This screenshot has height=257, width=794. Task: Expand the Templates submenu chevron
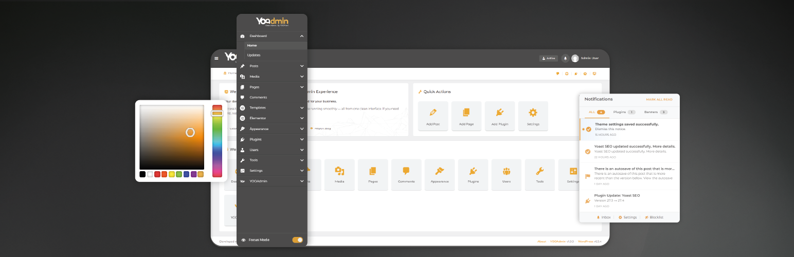tap(302, 108)
